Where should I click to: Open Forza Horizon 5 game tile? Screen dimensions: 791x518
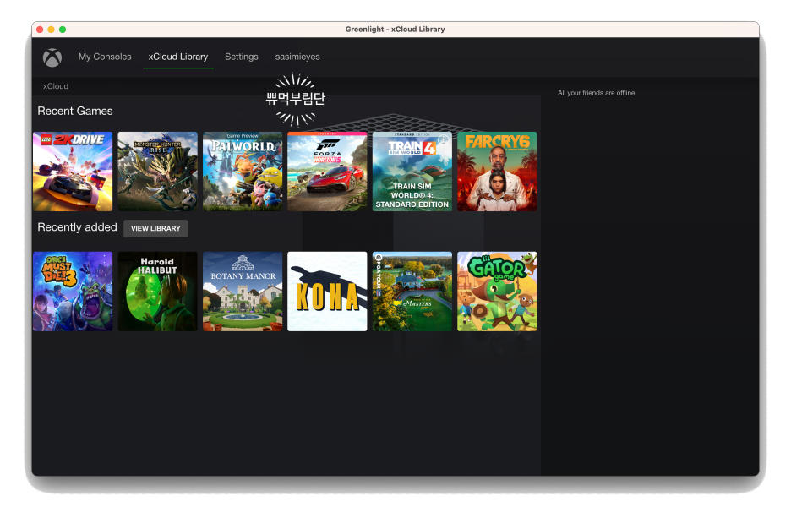coord(327,172)
